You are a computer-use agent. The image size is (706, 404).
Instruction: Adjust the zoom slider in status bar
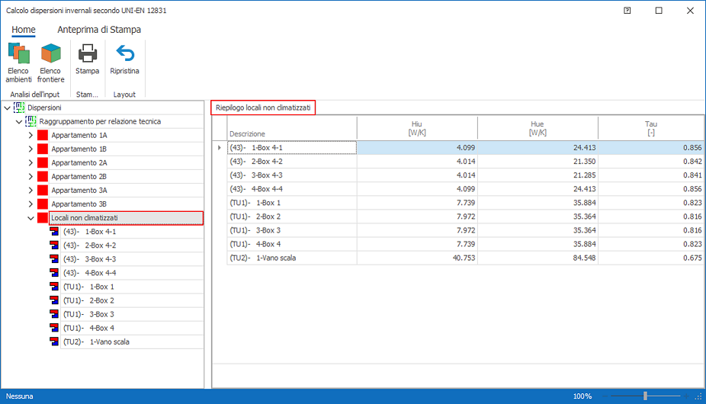[x=645, y=396]
